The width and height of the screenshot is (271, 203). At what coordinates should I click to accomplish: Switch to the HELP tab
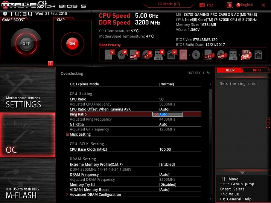tap(230, 70)
